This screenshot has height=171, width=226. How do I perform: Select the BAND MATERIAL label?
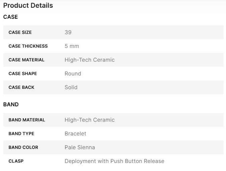coord(27,120)
